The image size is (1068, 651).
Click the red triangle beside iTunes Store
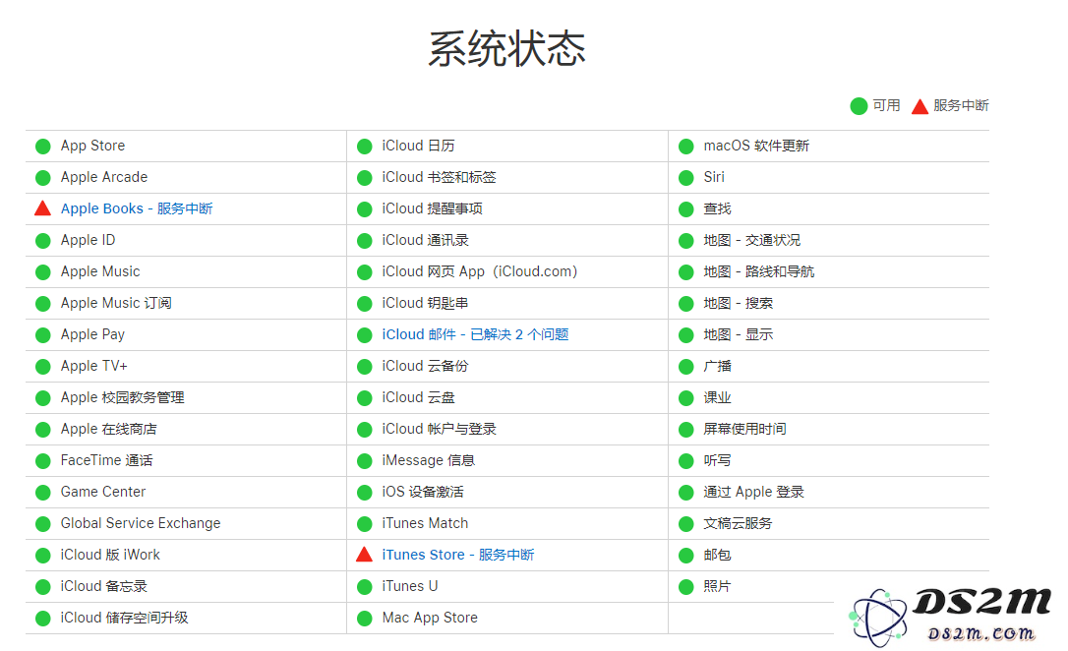point(365,555)
